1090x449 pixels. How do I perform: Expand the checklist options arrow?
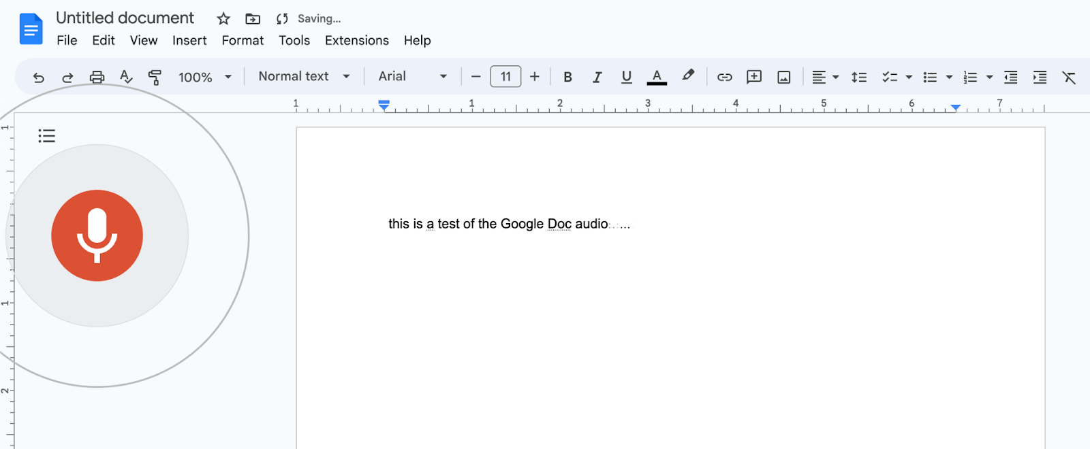(909, 77)
